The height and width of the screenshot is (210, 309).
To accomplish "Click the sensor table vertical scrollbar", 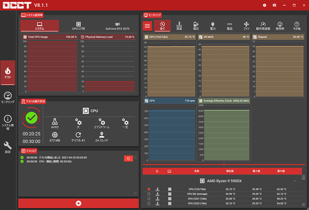I will [303, 190].
